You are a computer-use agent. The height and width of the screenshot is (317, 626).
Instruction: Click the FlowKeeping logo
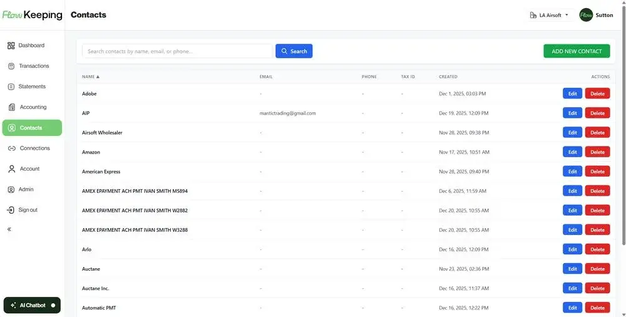[33, 15]
